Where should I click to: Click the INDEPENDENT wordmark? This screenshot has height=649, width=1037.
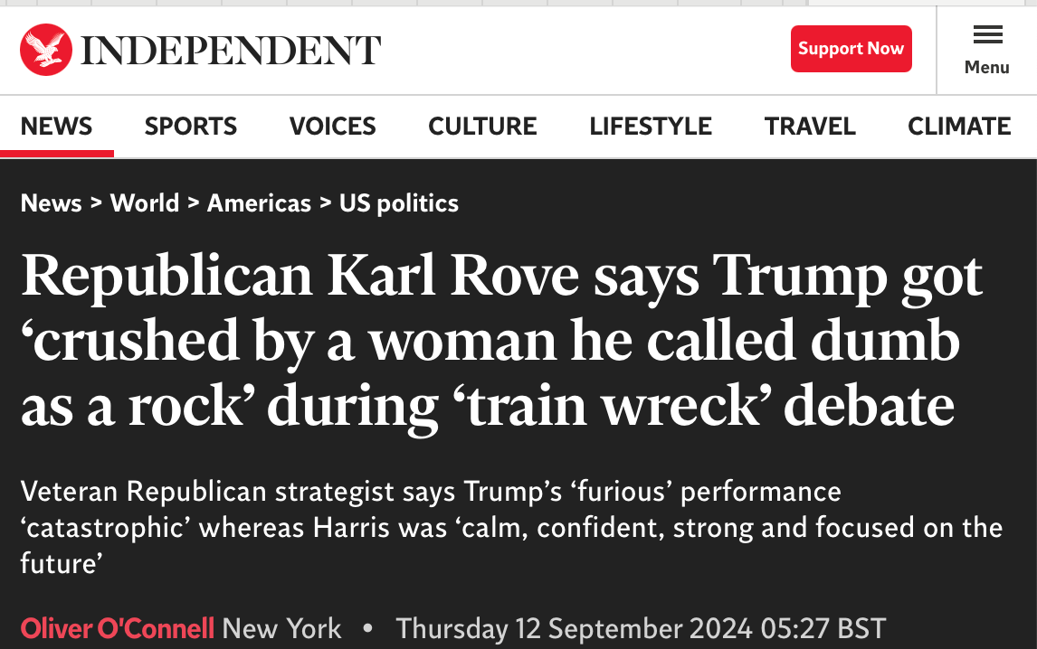(231, 51)
